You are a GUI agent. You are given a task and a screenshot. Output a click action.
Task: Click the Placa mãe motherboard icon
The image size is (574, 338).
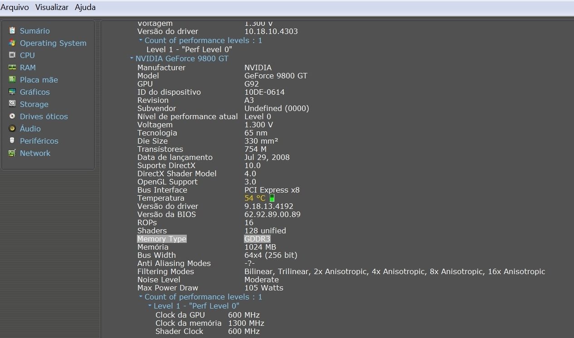(x=12, y=80)
